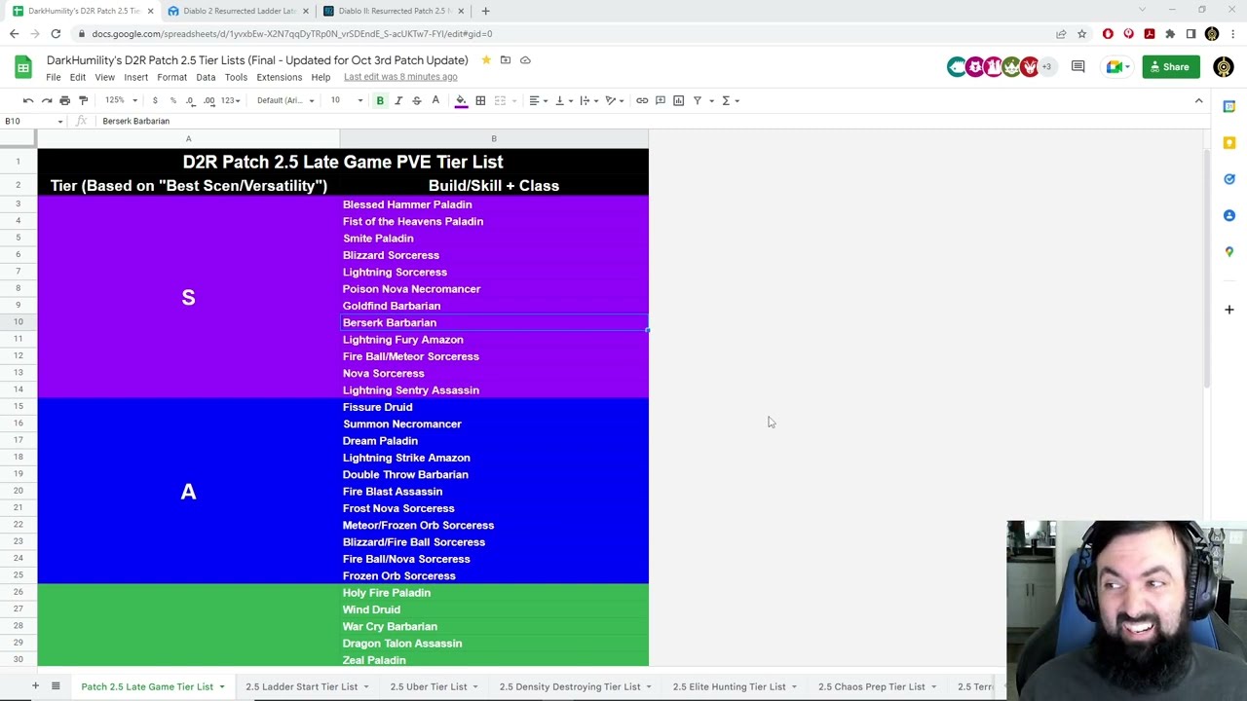Open the Sheets home logo
This screenshot has height=701, width=1247.
click(x=22, y=67)
